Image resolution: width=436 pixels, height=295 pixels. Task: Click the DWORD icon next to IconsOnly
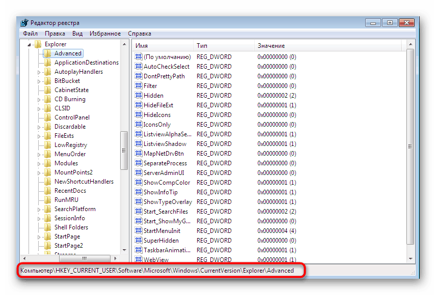pos(139,124)
